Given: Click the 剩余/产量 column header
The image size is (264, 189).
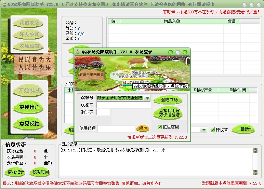Looking at the screenshot, I should (x=203, y=90).
